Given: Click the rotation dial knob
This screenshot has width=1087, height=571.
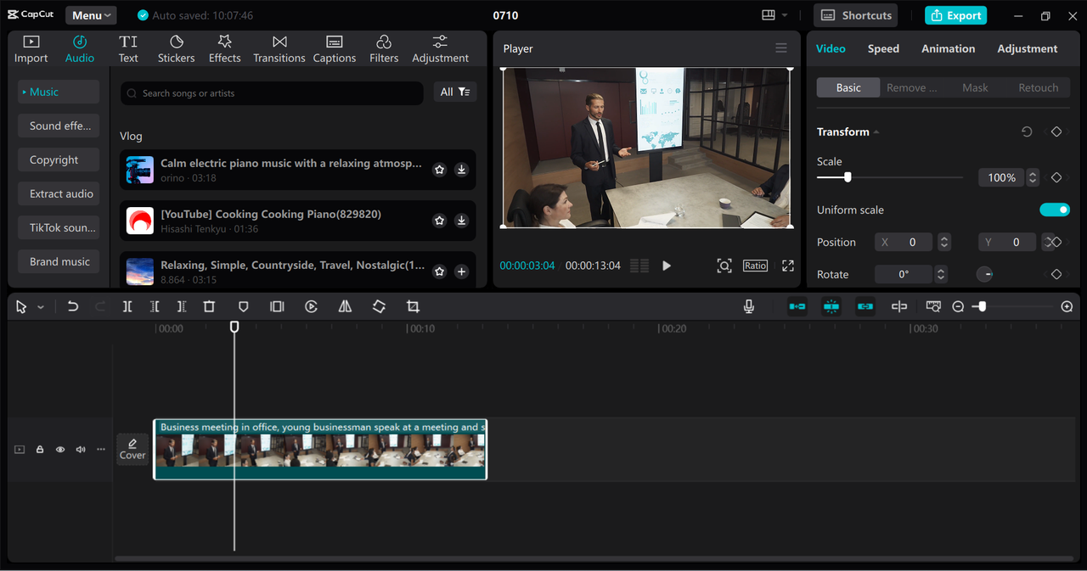Looking at the screenshot, I should 984,274.
